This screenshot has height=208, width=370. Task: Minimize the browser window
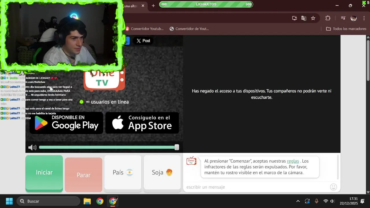337,5
